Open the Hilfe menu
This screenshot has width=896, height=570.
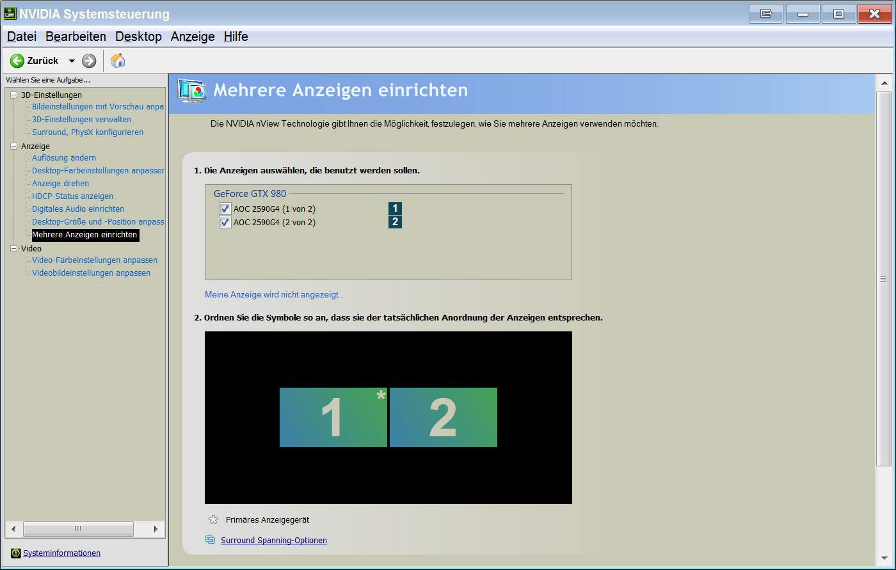[x=236, y=37]
